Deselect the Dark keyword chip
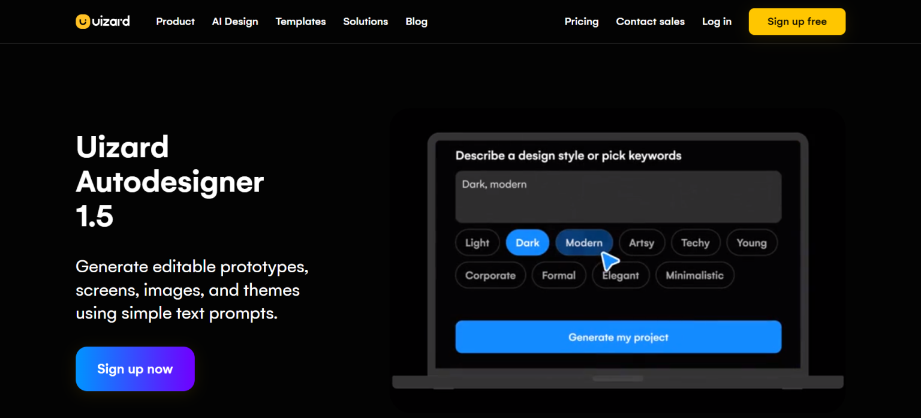This screenshot has width=921, height=418. pyautogui.click(x=527, y=243)
